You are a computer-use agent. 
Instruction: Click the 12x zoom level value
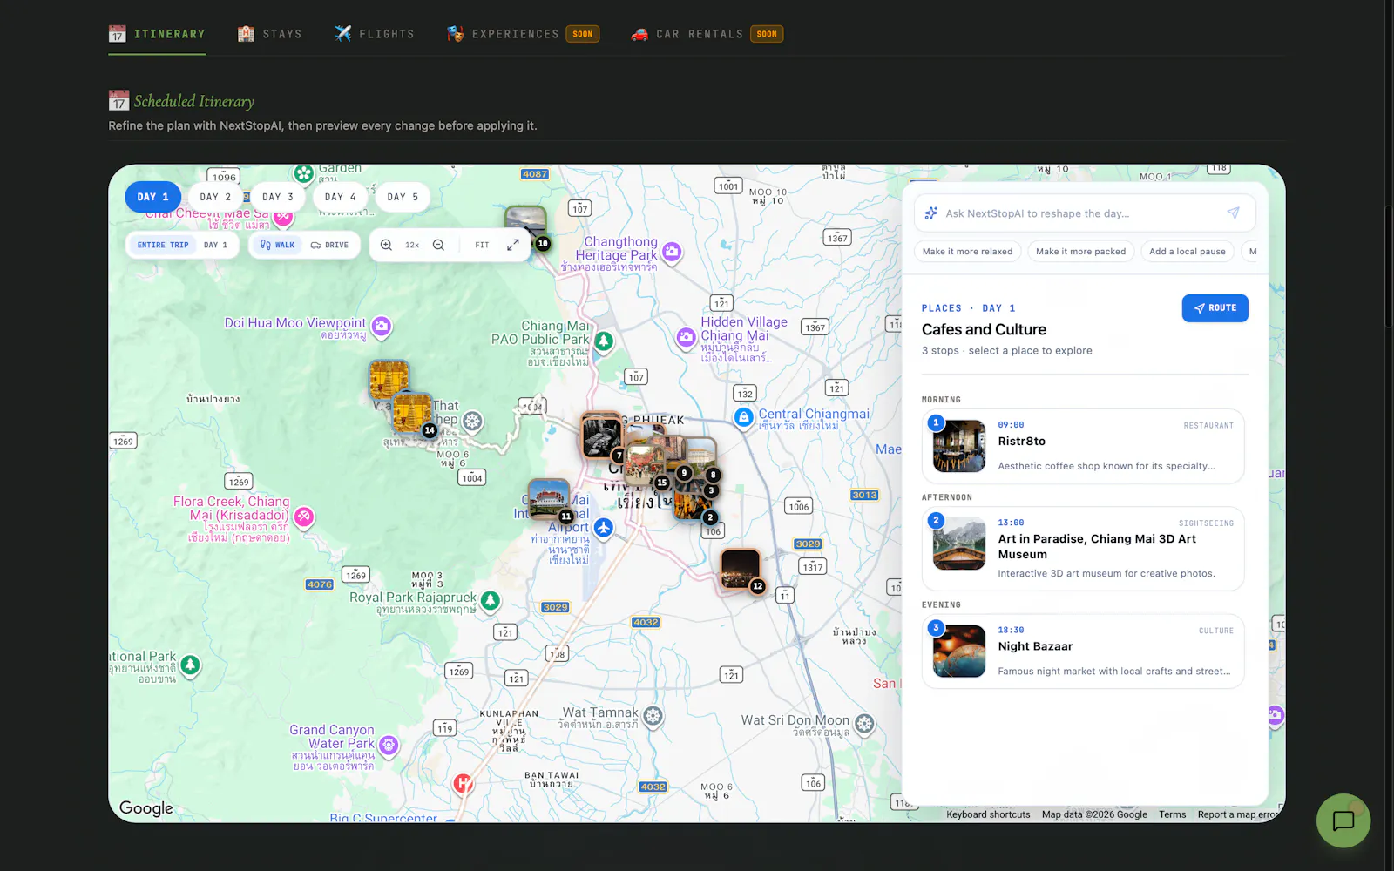(412, 245)
